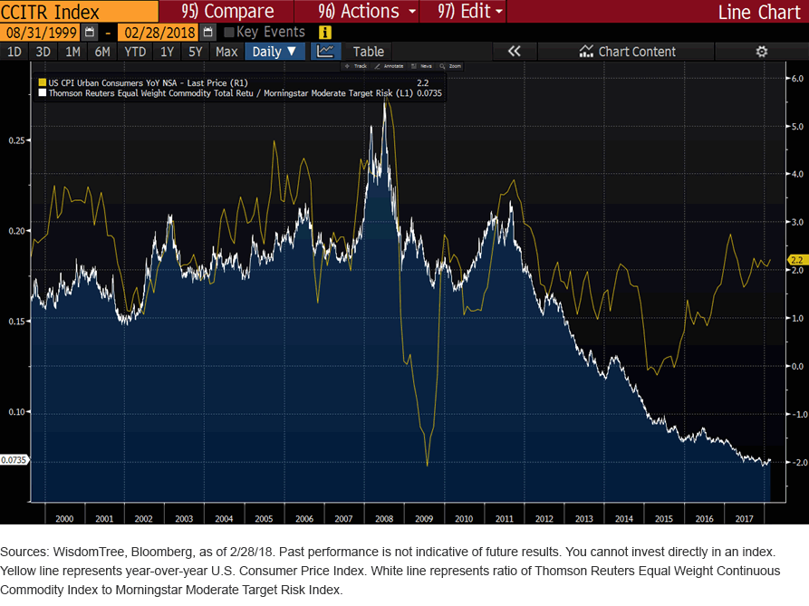Open the Chart Content panel button
The width and height of the screenshot is (809, 606).
pos(626,52)
